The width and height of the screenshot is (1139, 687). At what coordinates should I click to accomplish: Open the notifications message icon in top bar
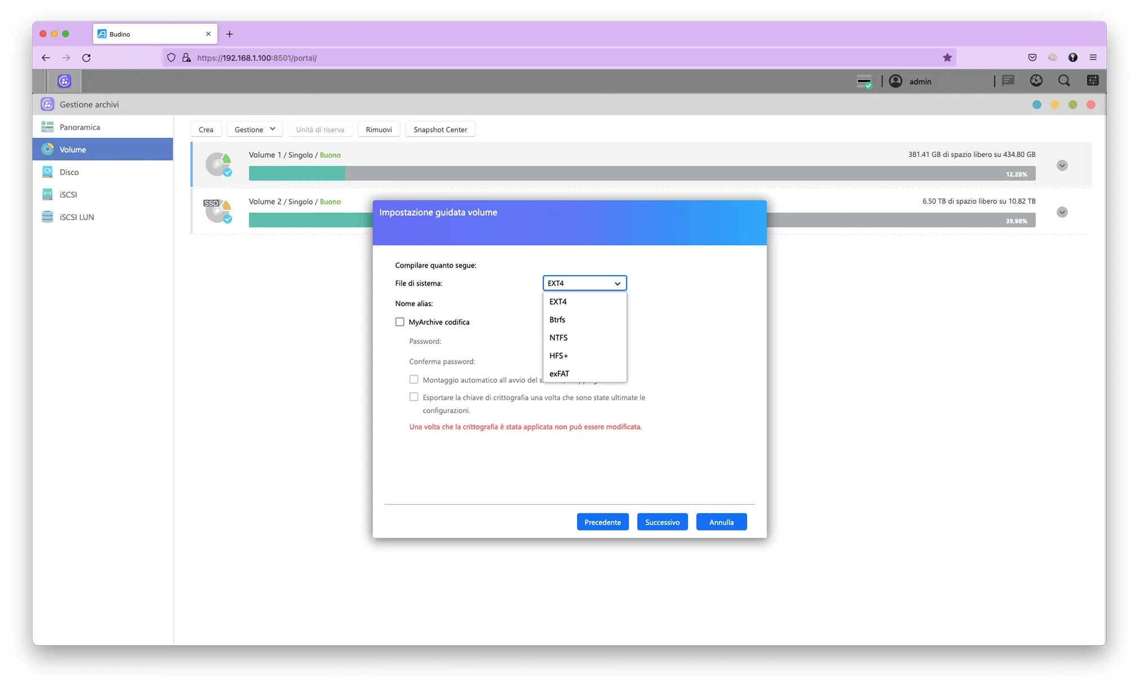coord(1008,81)
